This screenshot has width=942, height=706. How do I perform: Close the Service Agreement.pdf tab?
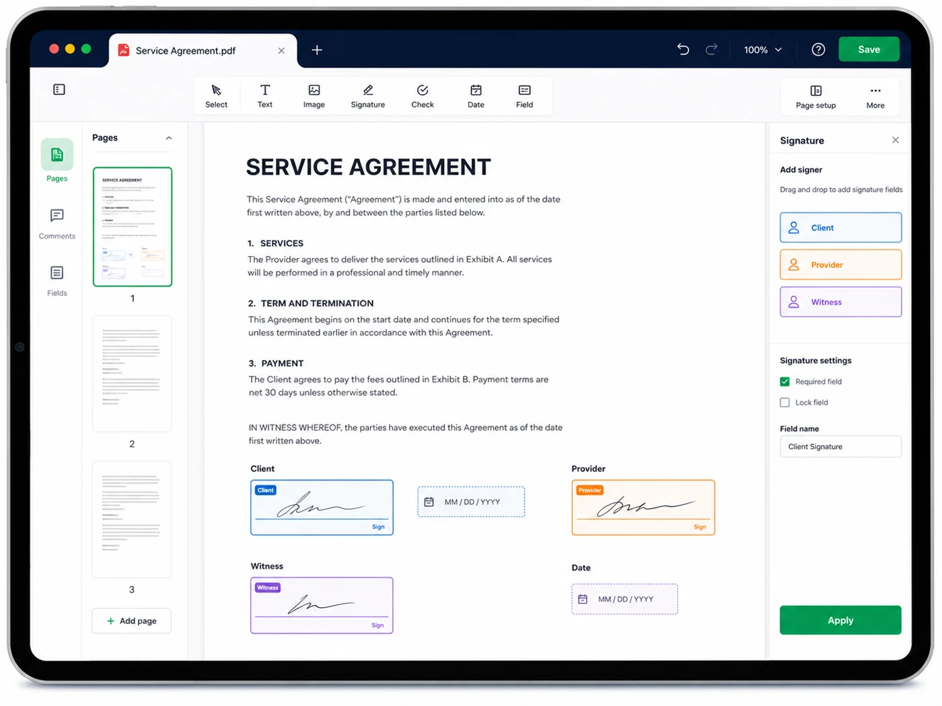[281, 50]
